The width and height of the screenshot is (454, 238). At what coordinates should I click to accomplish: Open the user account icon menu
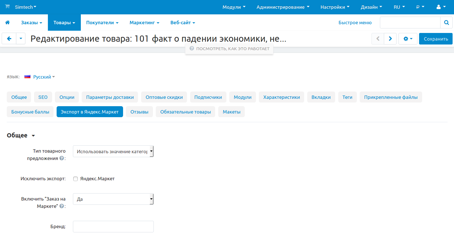pyautogui.click(x=440, y=7)
